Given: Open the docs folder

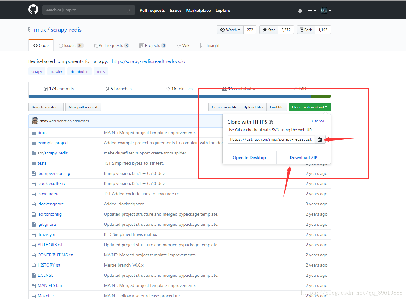Looking at the screenshot, I should point(42,133).
